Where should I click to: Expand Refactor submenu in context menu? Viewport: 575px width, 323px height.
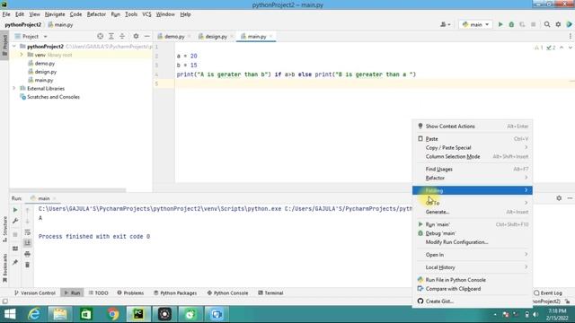click(x=473, y=178)
